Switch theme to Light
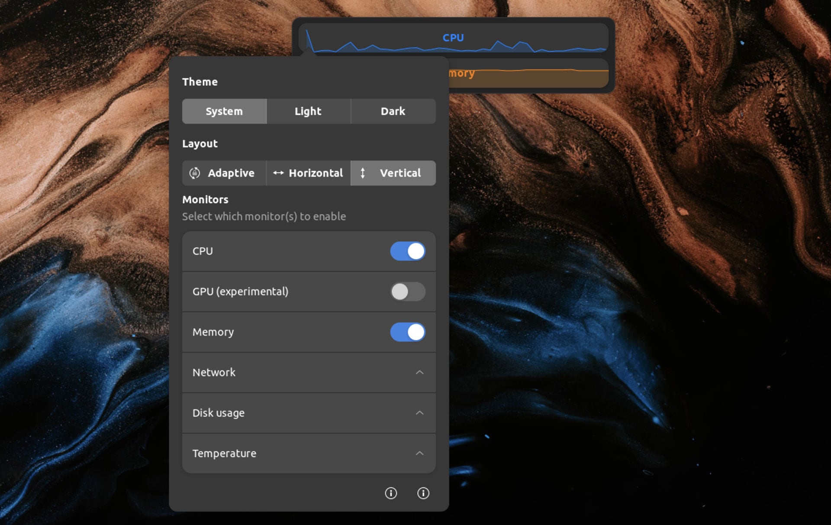Screen dimensions: 831x525 (x=308, y=111)
